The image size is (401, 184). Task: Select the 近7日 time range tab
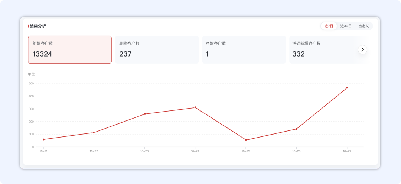pos(329,26)
